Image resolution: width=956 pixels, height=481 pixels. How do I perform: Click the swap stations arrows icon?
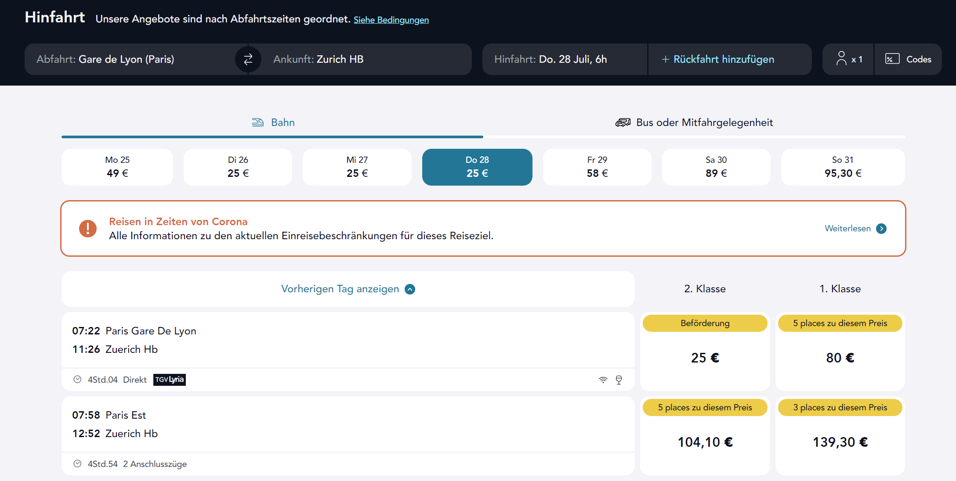click(248, 59)
